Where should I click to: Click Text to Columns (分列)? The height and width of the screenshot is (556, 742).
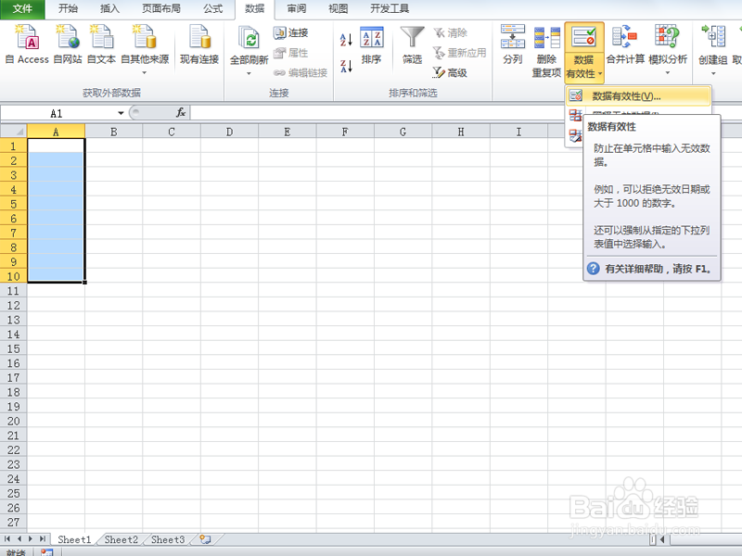[513, 44]
